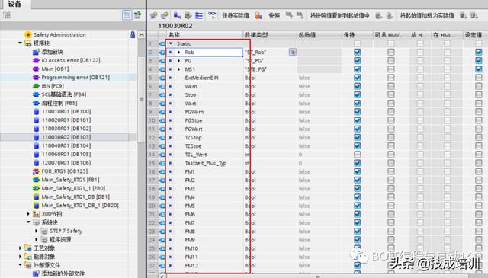Viewport: 488px width, 278px height.
Task: Click the 设备 tab at top left
Action: click(x=15, y=4)
